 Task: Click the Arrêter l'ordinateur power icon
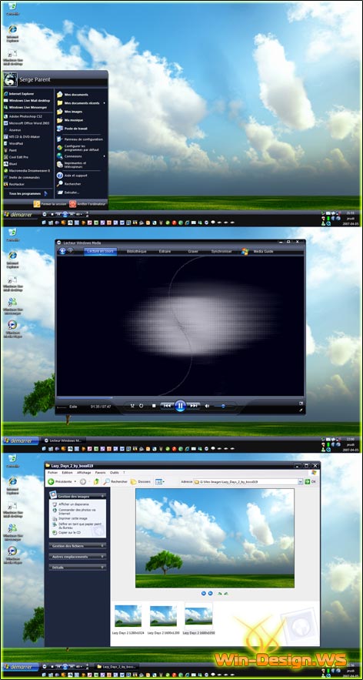point(73,204)
